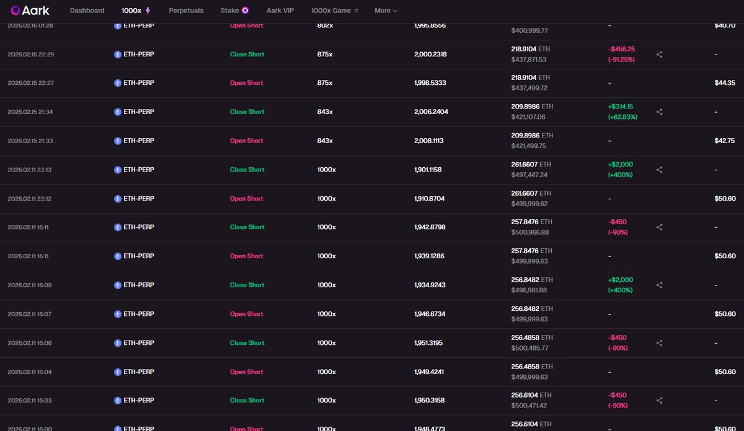Select timestamp 2026.02.11 23:13
The width and height of the screenshot is (744, 431).
point(30,170)
